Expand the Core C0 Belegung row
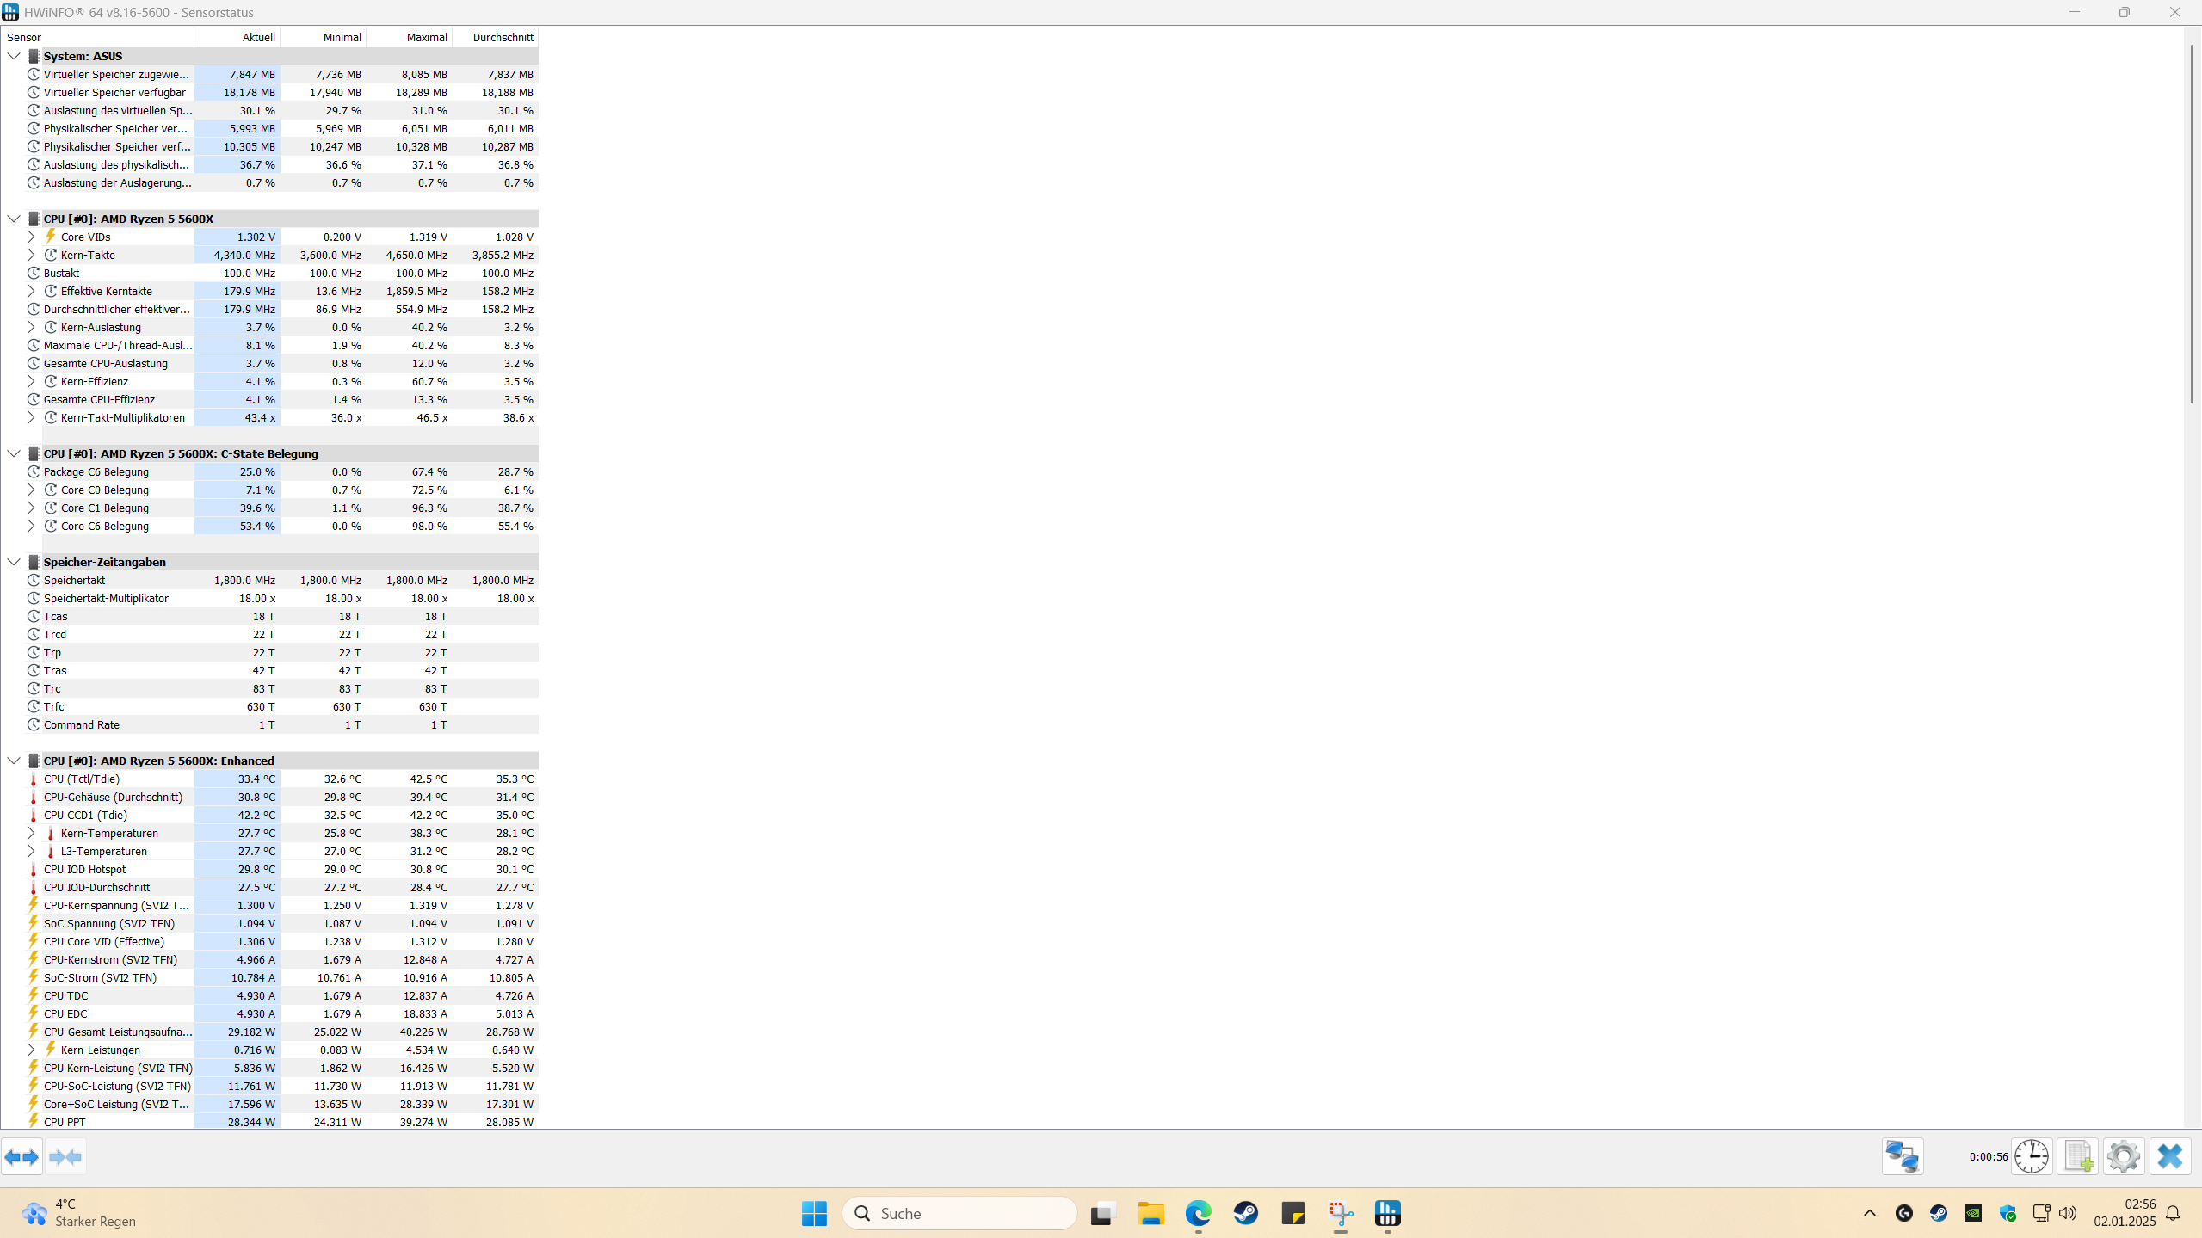 tap(31, 490)
